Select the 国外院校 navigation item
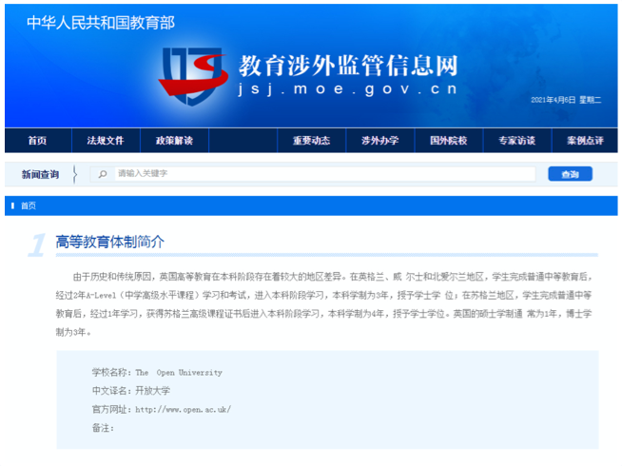The width and height of the screenshot is (622, 466). pyautogui.click(x=448, y=141)
